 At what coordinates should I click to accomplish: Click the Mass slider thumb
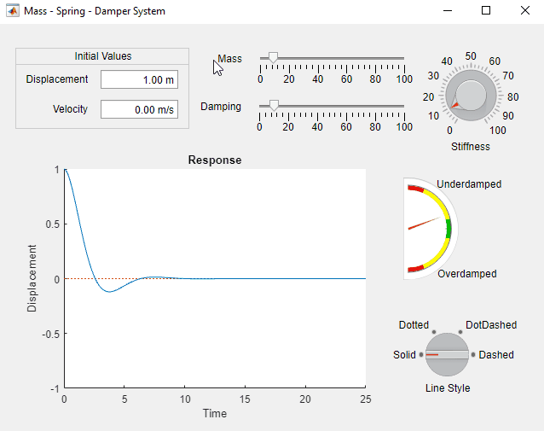[x=273, y=57]
